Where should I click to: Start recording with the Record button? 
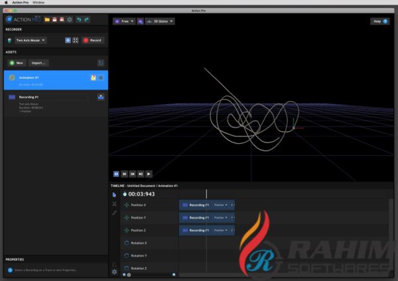[93, 40]
